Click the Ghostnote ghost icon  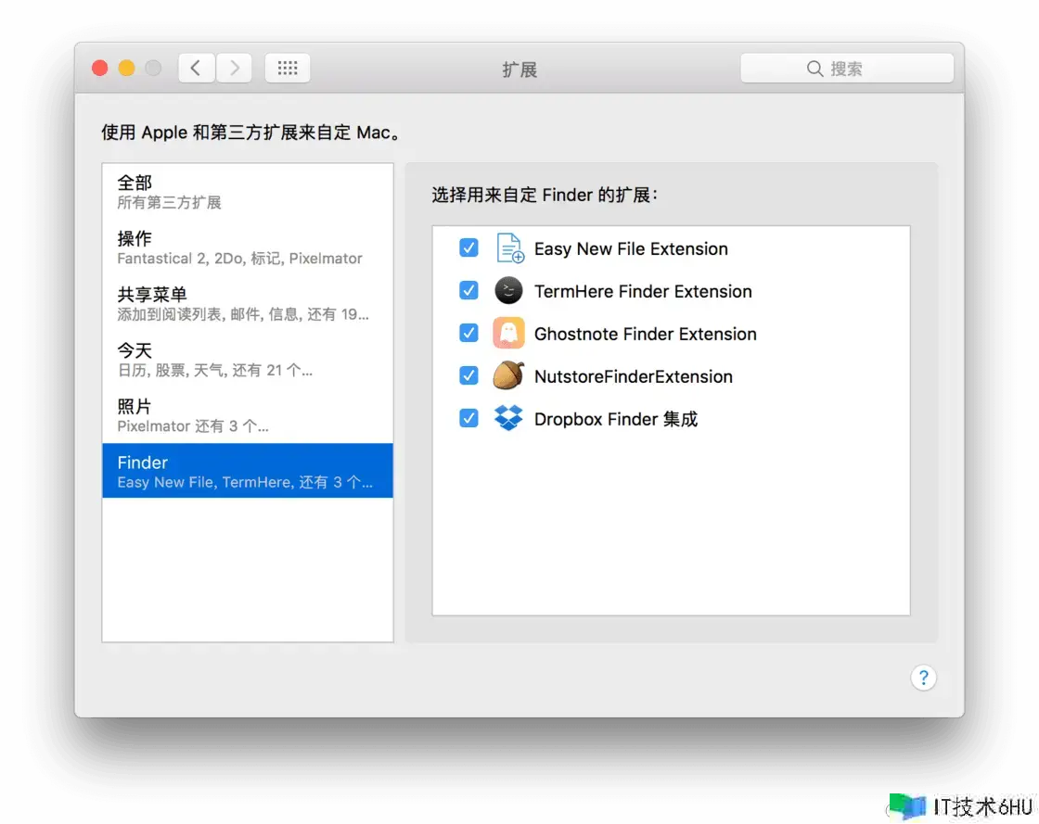click(508, 334)
